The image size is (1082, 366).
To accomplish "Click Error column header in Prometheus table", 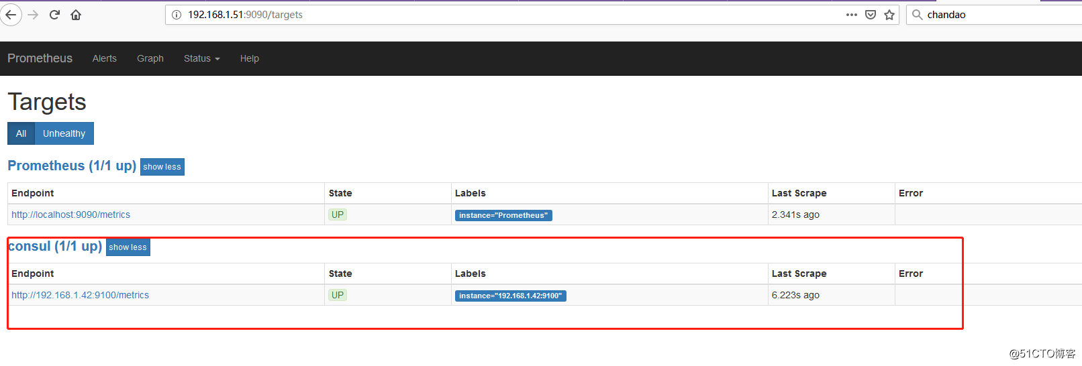I will (911, 193).
